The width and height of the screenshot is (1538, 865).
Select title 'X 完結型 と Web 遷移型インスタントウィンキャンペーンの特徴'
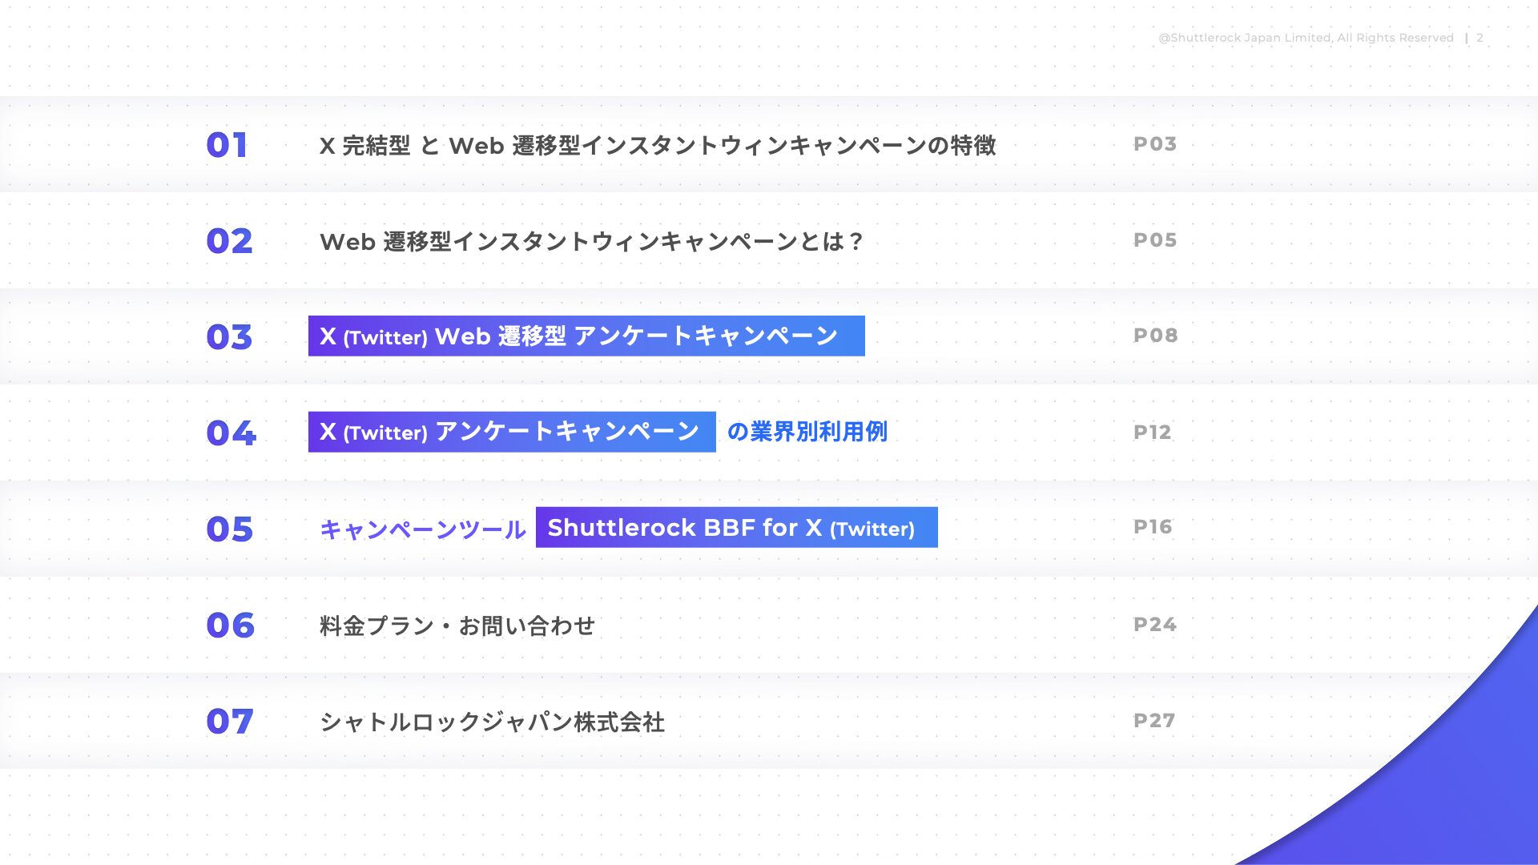pos(658,145)
